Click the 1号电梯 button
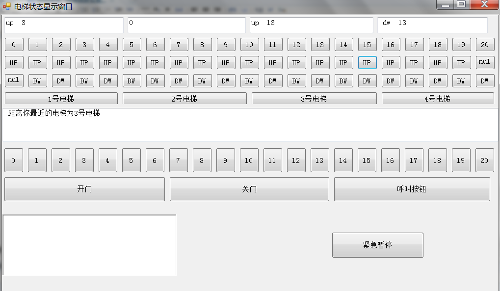 click(61, 99)
